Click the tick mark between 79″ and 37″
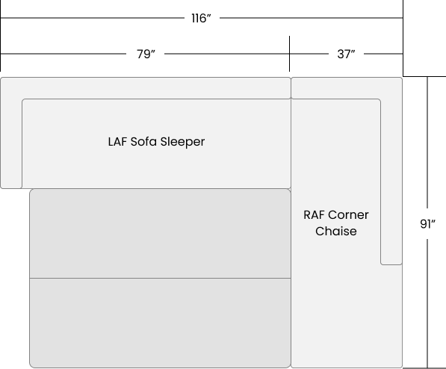The image size is (446, 369). [x=290, y=54]
